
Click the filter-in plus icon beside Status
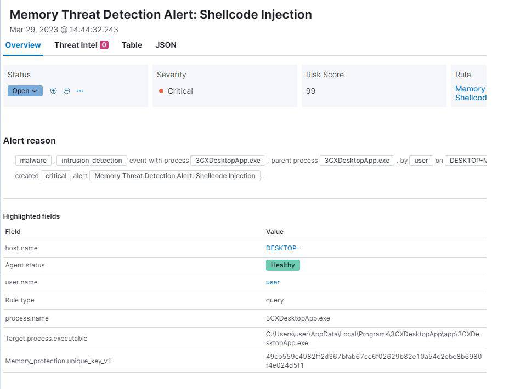pyautogui.click(x=53, y=91)
